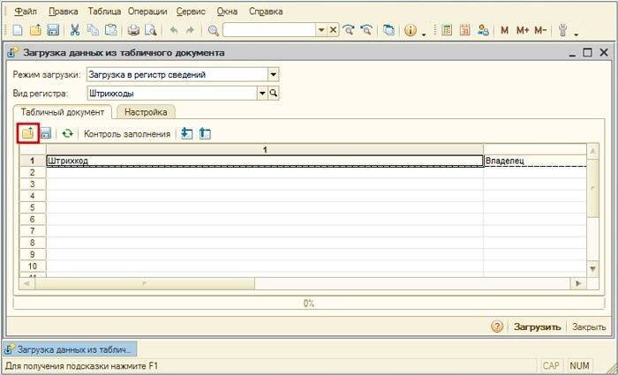Click the toolbar search text field
618x375 pixels.
[x=269, y=30]
